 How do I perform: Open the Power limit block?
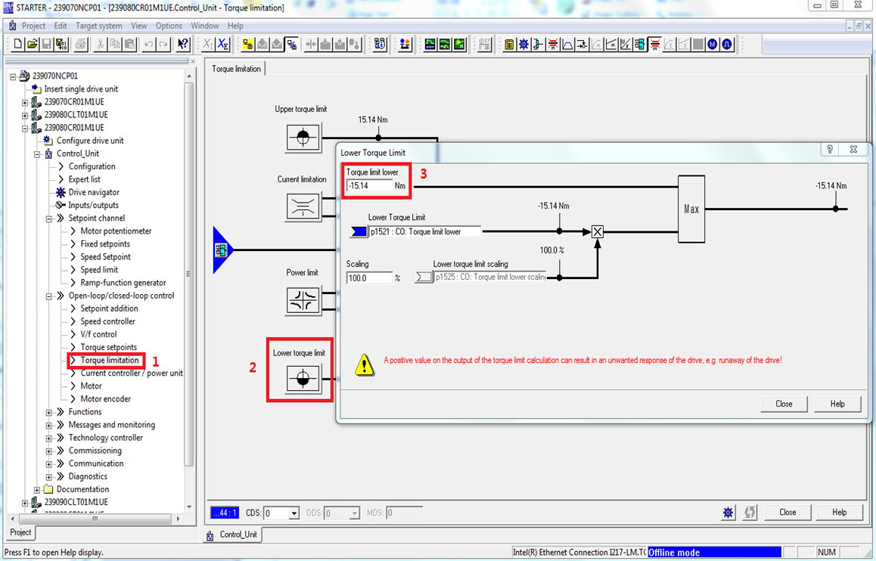pos(303,300)
